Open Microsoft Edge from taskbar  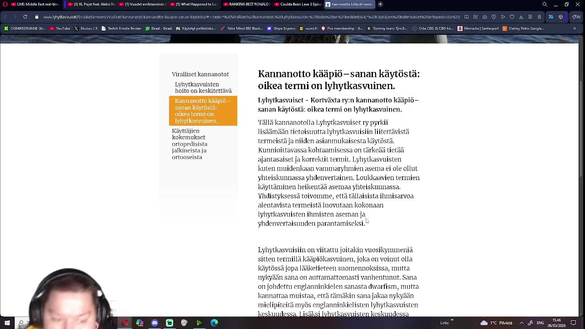214,323
